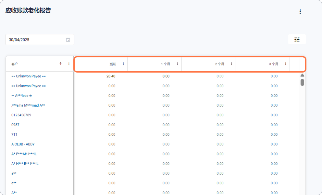This screenshot has width=322, height=195.
Task: Open the — A***lese ★ customer link
Action: tap(22, 96)
